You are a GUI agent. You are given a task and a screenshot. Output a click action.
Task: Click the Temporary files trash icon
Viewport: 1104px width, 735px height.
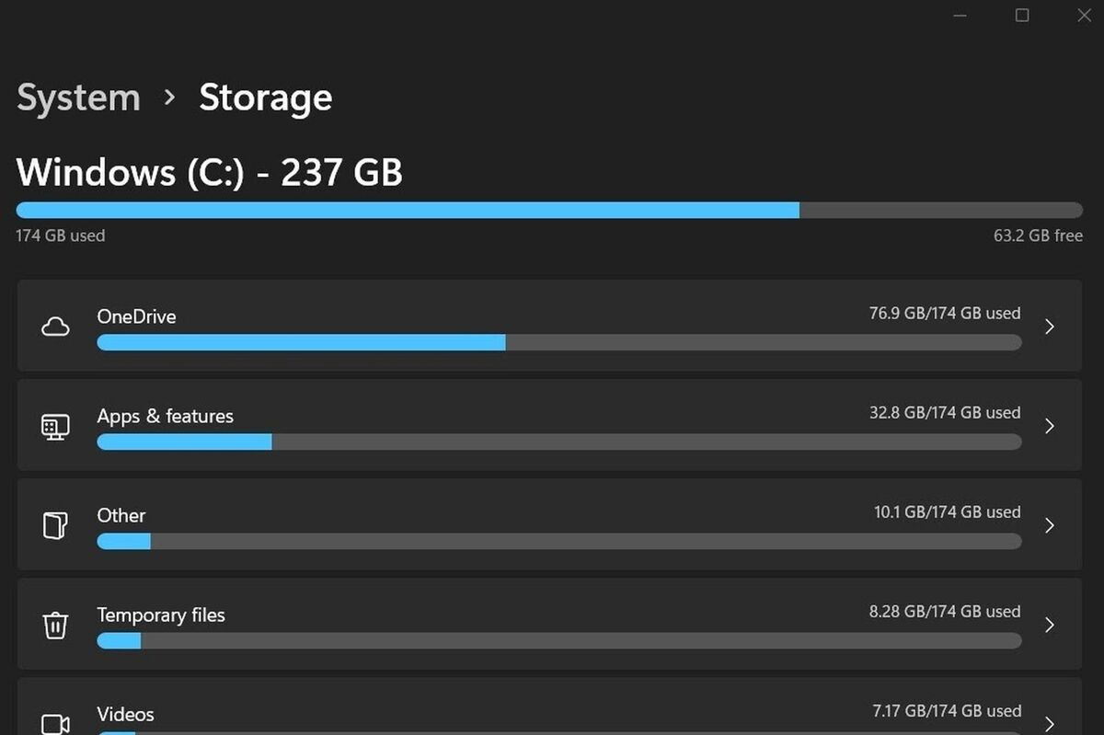[55, 626]
